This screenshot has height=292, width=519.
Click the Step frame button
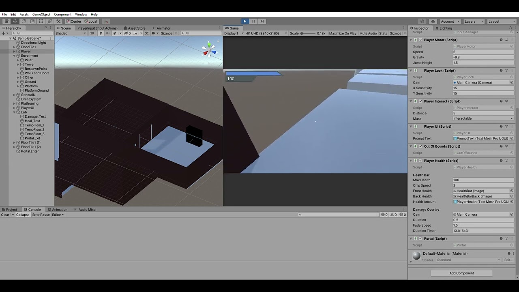point(262,21)
